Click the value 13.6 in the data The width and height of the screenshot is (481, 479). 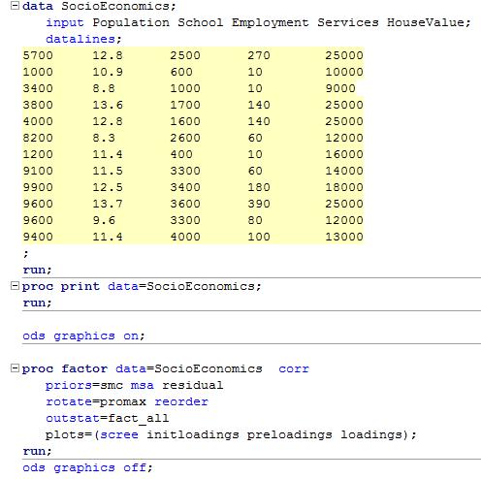click(x=108, y=105)
